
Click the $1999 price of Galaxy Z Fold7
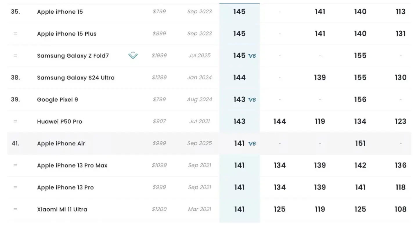159,55
